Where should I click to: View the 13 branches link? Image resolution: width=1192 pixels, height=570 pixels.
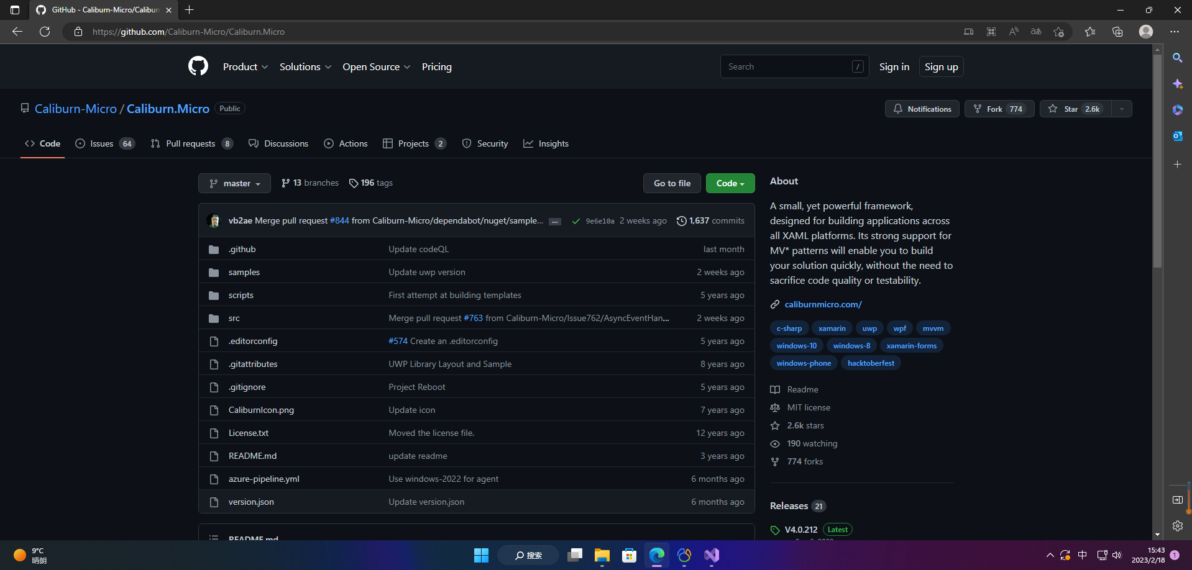(310, 183)
